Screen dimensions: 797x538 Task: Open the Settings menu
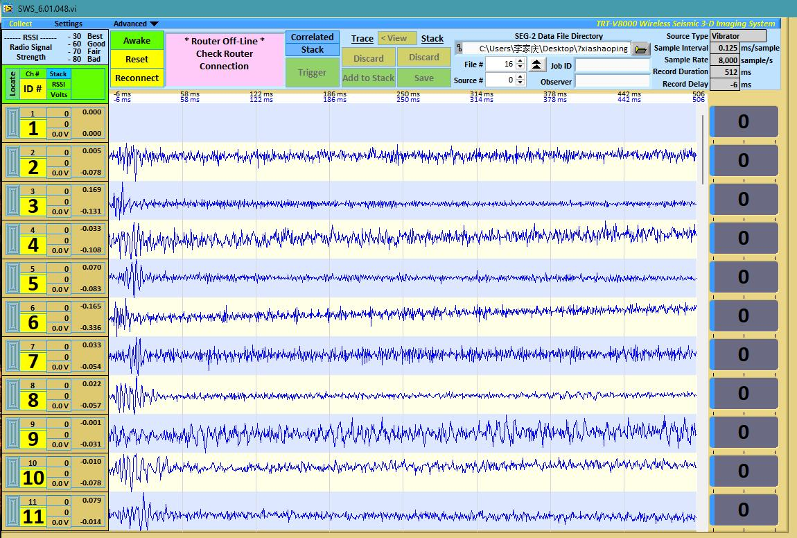click(x=68, y=24)
